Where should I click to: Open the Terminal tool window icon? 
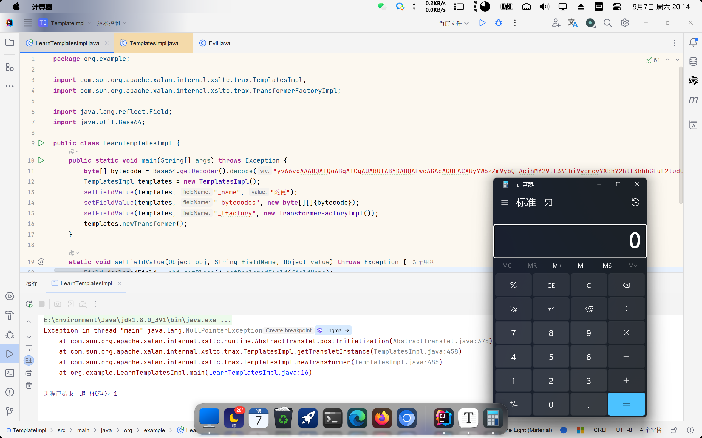10,373
